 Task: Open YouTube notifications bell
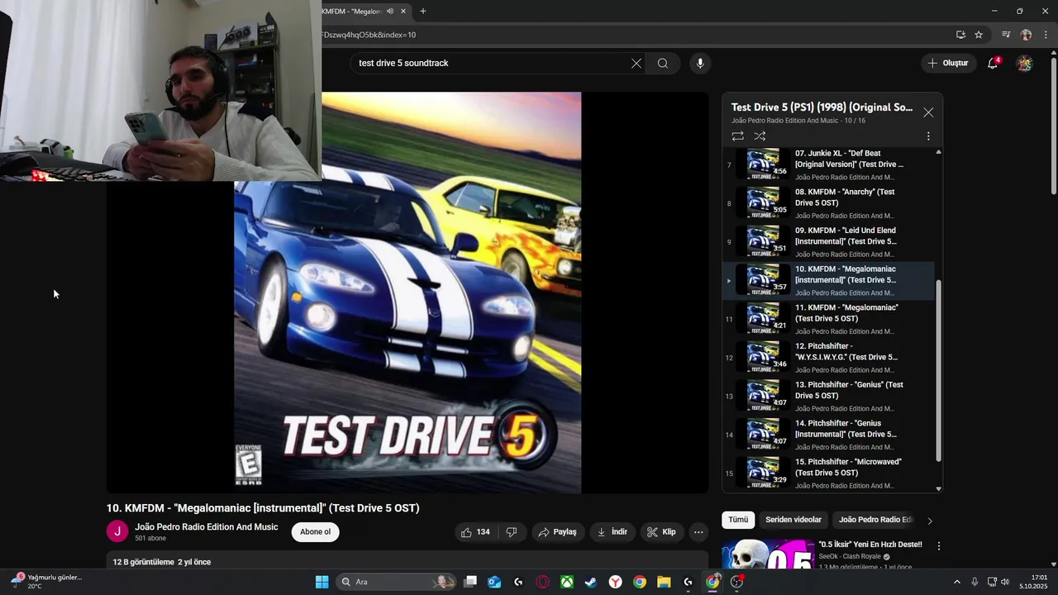click(994, 63)
